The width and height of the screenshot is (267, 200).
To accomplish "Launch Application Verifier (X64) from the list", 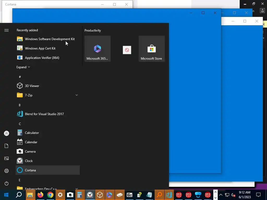I will coord(48,58).
